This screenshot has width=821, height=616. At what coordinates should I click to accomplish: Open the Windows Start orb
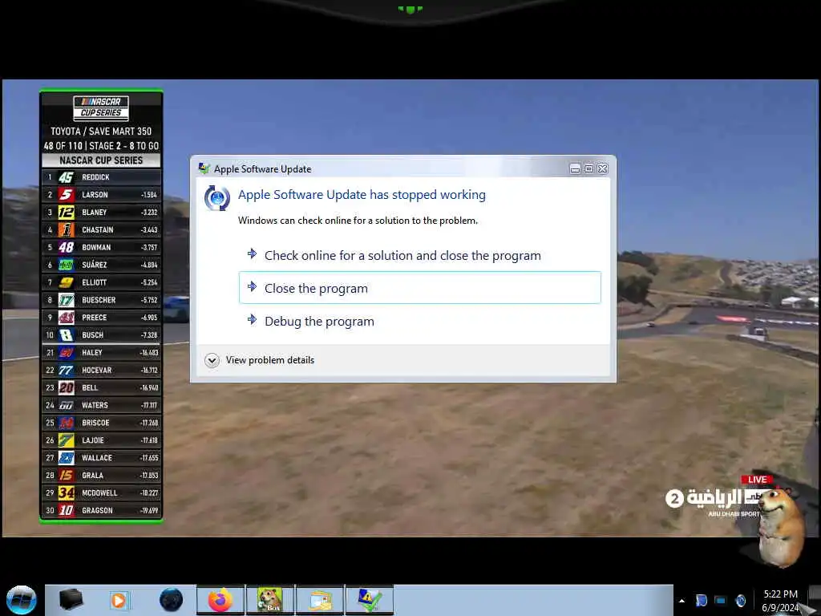(21, 600)
